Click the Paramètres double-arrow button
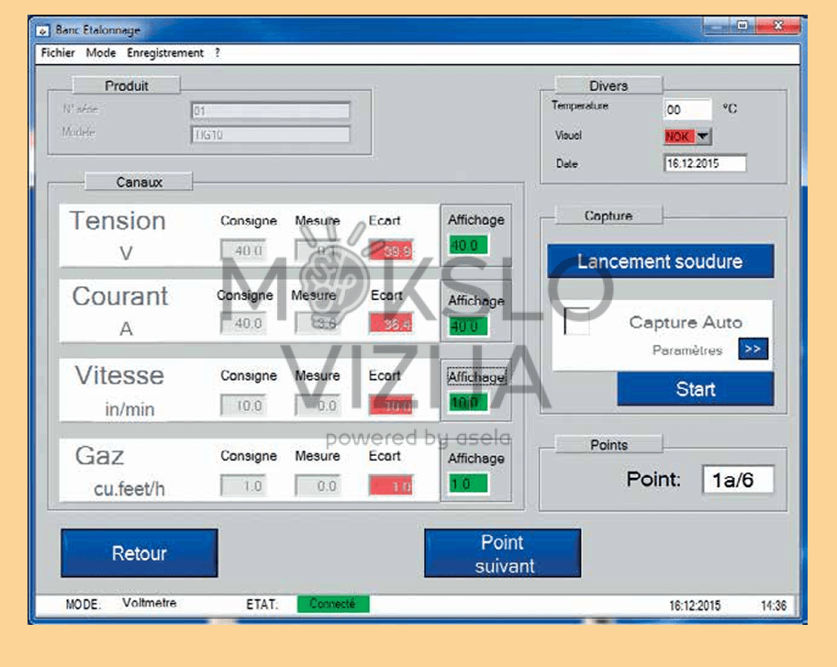This screenshot has width=837, height=667. click(753, 350)
